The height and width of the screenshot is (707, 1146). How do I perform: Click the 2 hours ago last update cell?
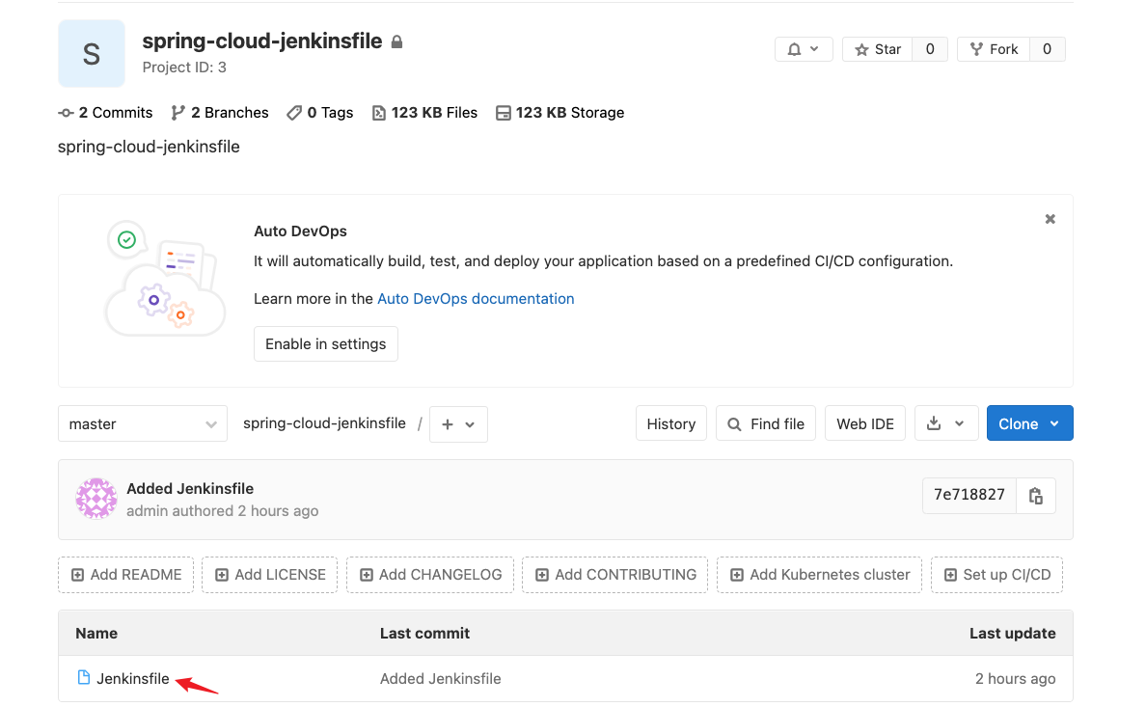pos(1015,678)
